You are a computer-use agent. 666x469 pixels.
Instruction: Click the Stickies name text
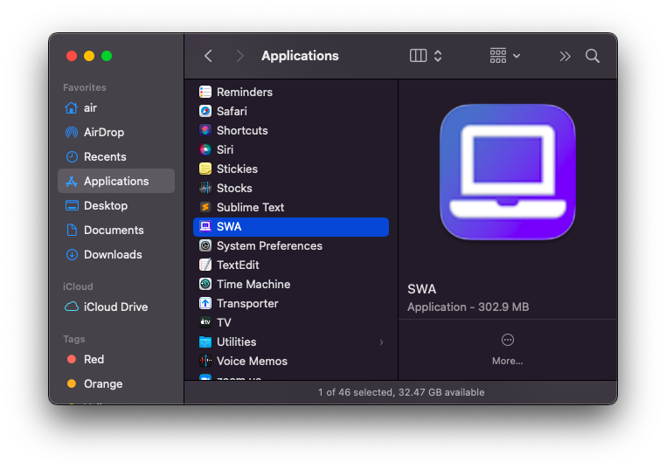(x=237, y=169)
